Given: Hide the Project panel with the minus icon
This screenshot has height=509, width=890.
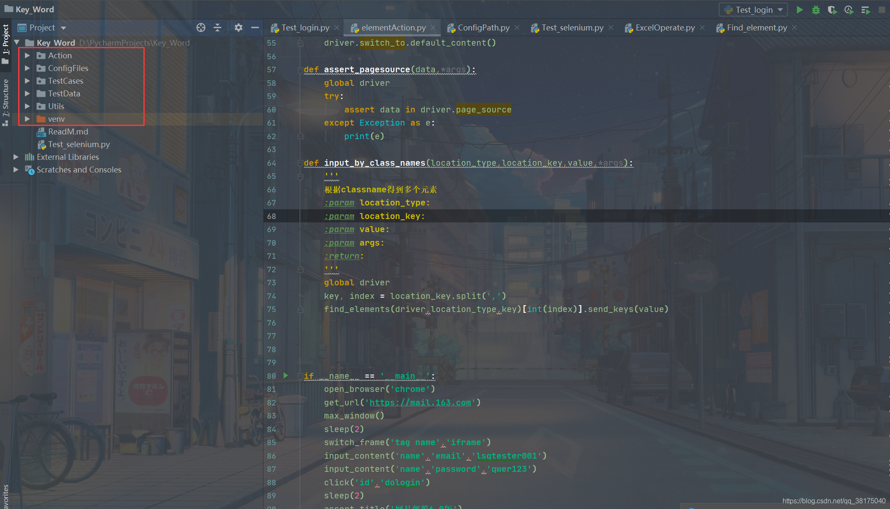Looking at the screenshot, I should [255, 27].
